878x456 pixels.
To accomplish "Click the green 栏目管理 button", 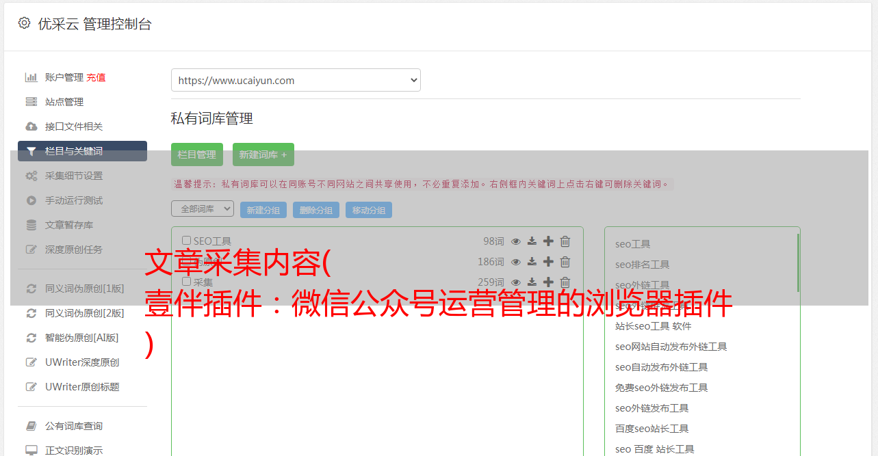I will (x=197, y=155).
